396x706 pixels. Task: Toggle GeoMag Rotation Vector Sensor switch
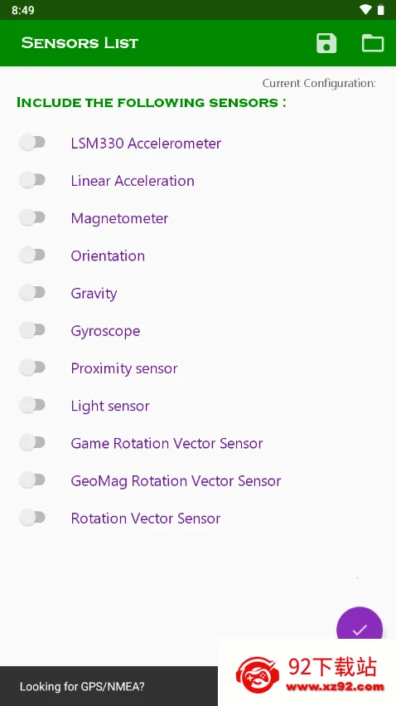tap(32, 480)
